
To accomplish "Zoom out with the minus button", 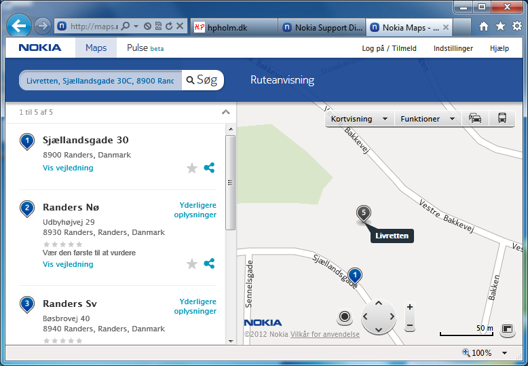I will tap(410, 325).
